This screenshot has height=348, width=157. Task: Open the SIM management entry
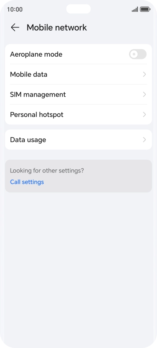78,94
